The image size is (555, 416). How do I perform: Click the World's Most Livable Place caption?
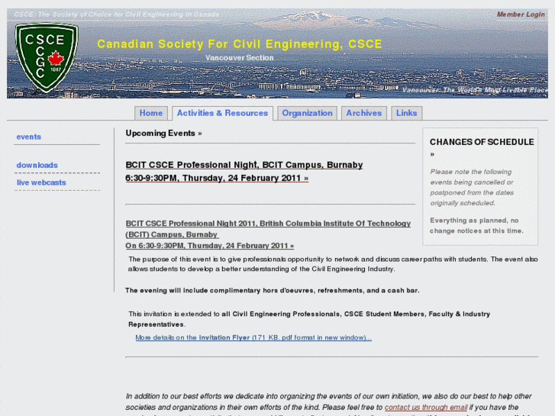click(475, 90)
